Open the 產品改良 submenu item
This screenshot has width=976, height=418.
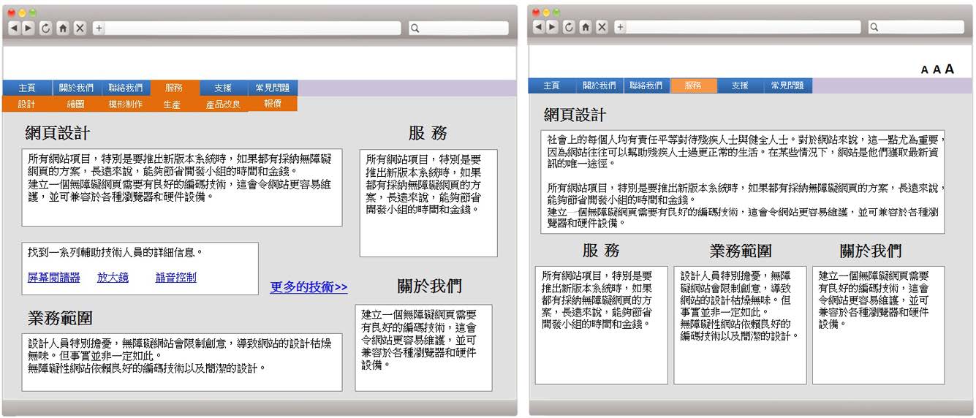[x=223, y=104]
